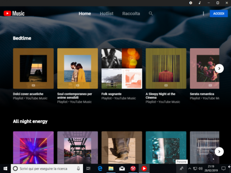
Task: Open Dolci cover acustiche playlist thumbnail
Action: pyautogui.click(x=33, y=68)
